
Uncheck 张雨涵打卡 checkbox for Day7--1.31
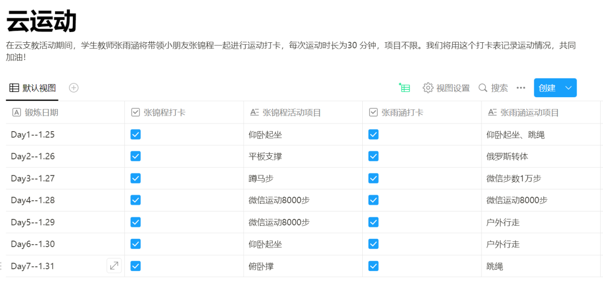coord(374,266)
